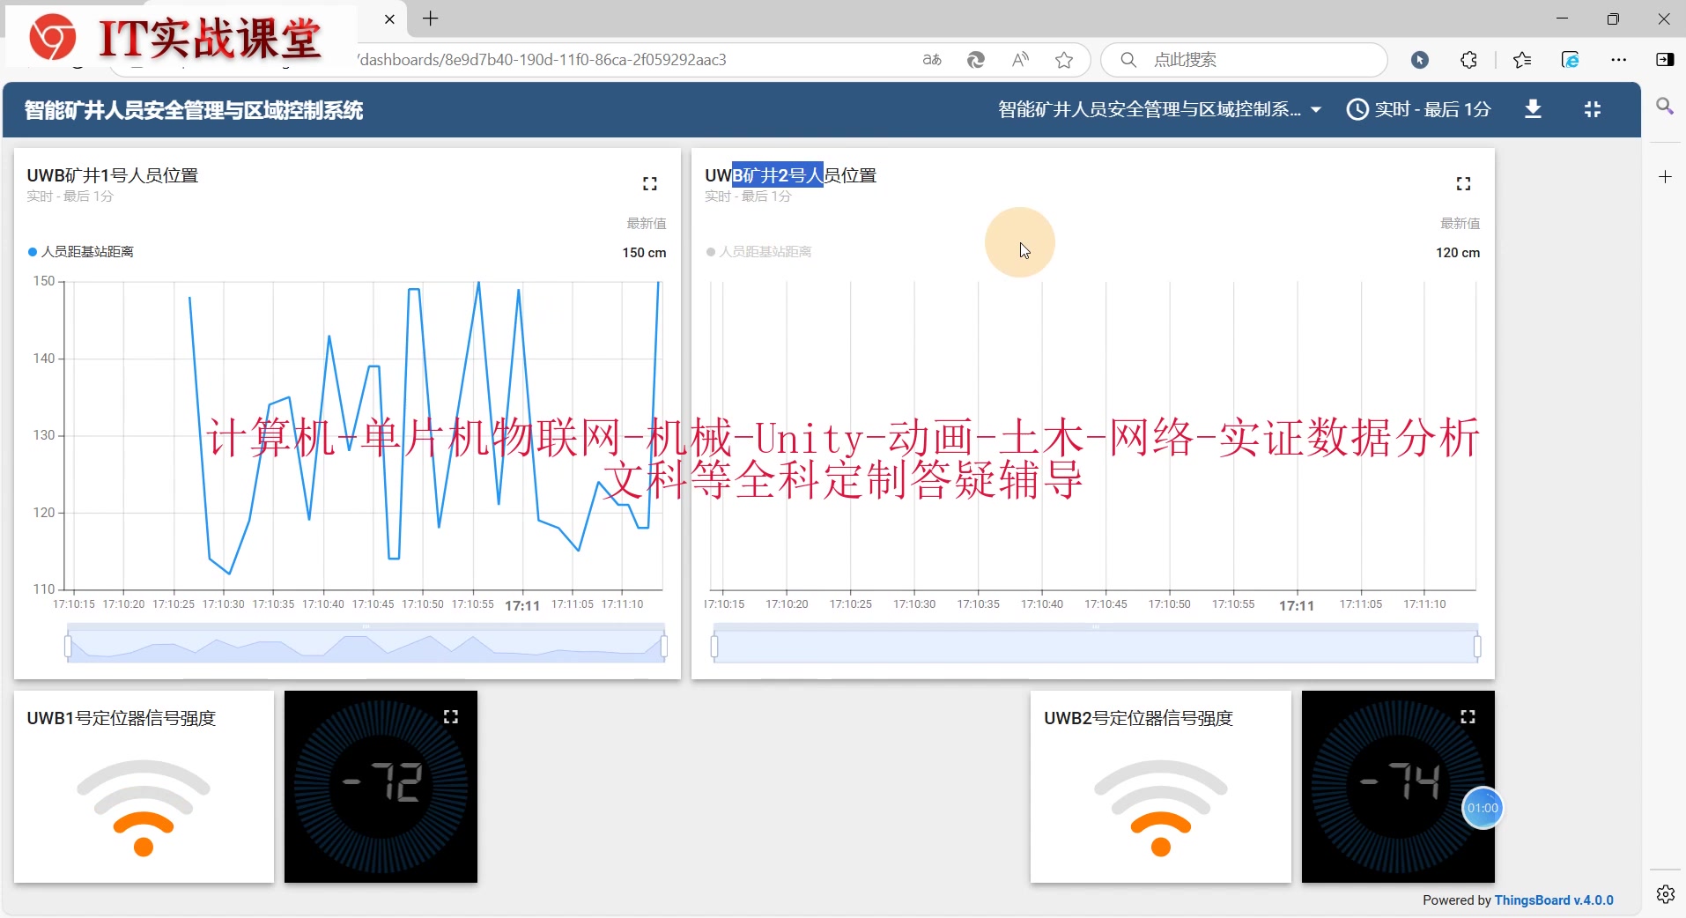Click the read aloud icon in address bar
This screenshot has height=918, width=1686.
click(1020, 60)
